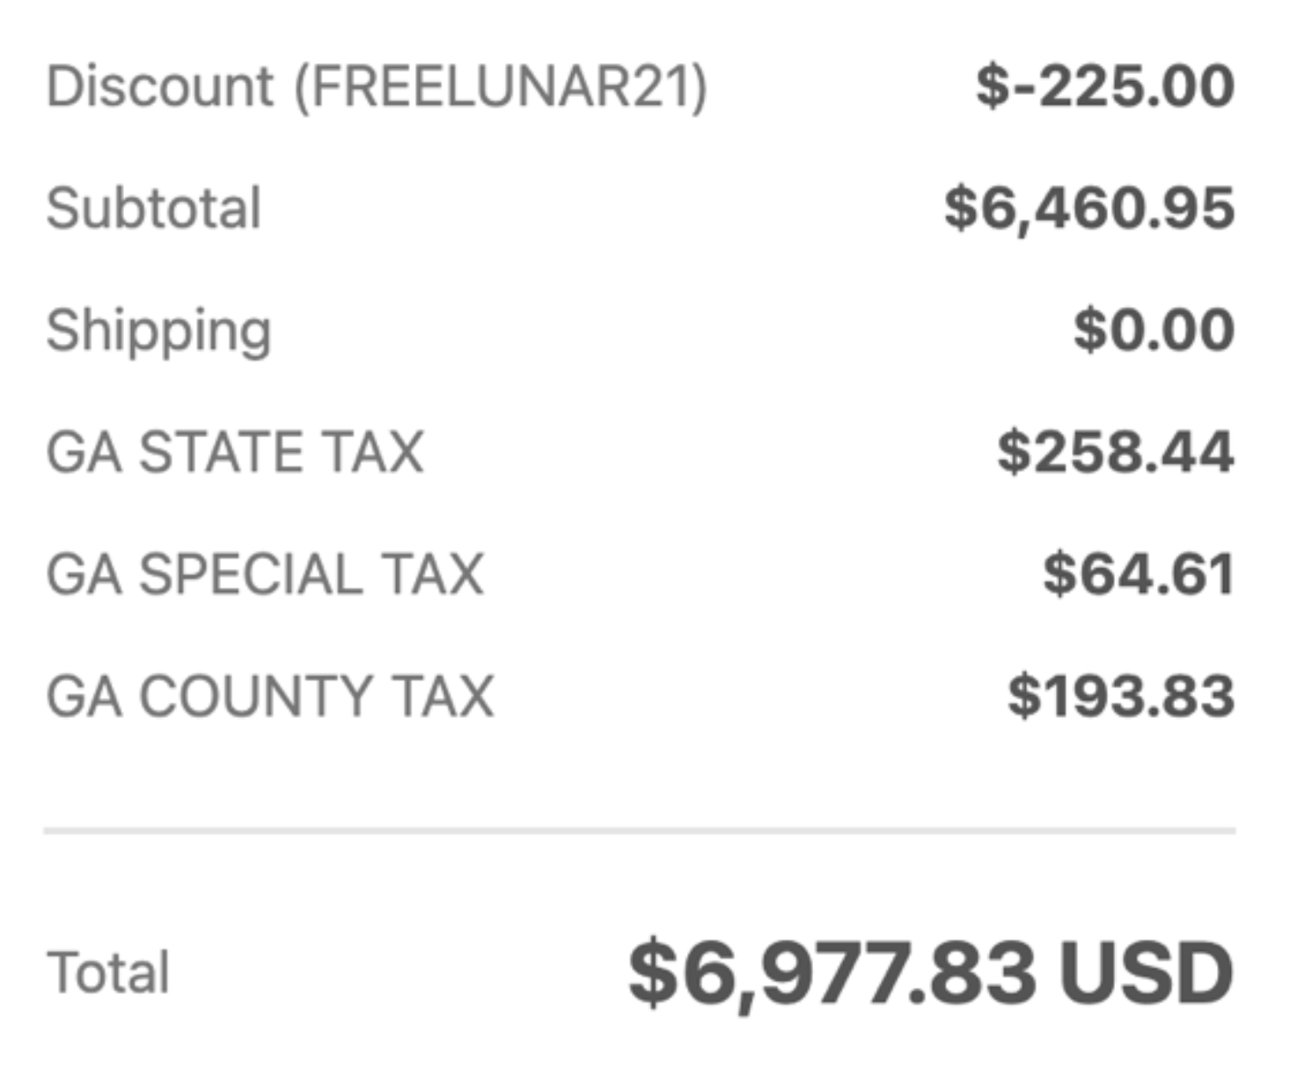Click the dollar sign of the total

point(652,974)
